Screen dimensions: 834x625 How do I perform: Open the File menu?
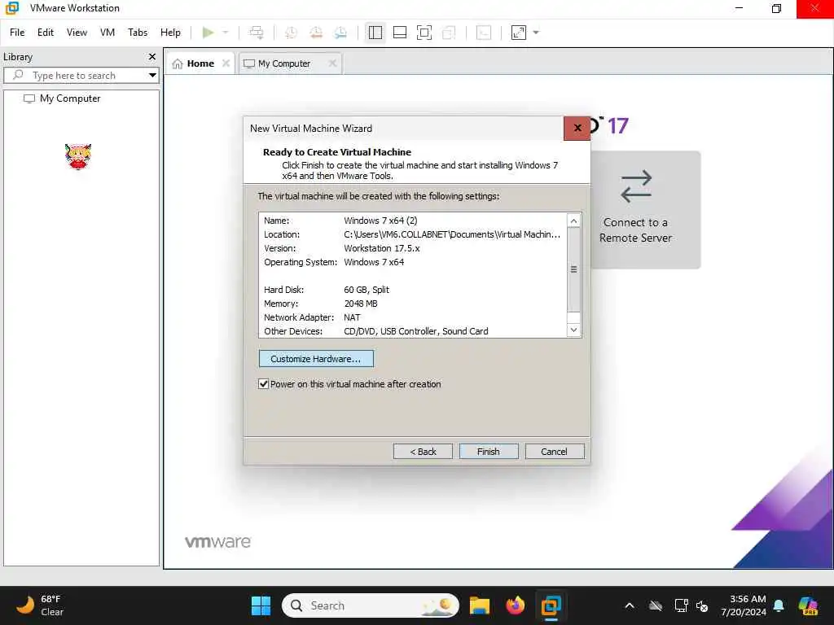click(x=17, y=33)
